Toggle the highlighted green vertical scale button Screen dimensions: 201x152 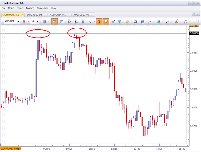(99, 21)
